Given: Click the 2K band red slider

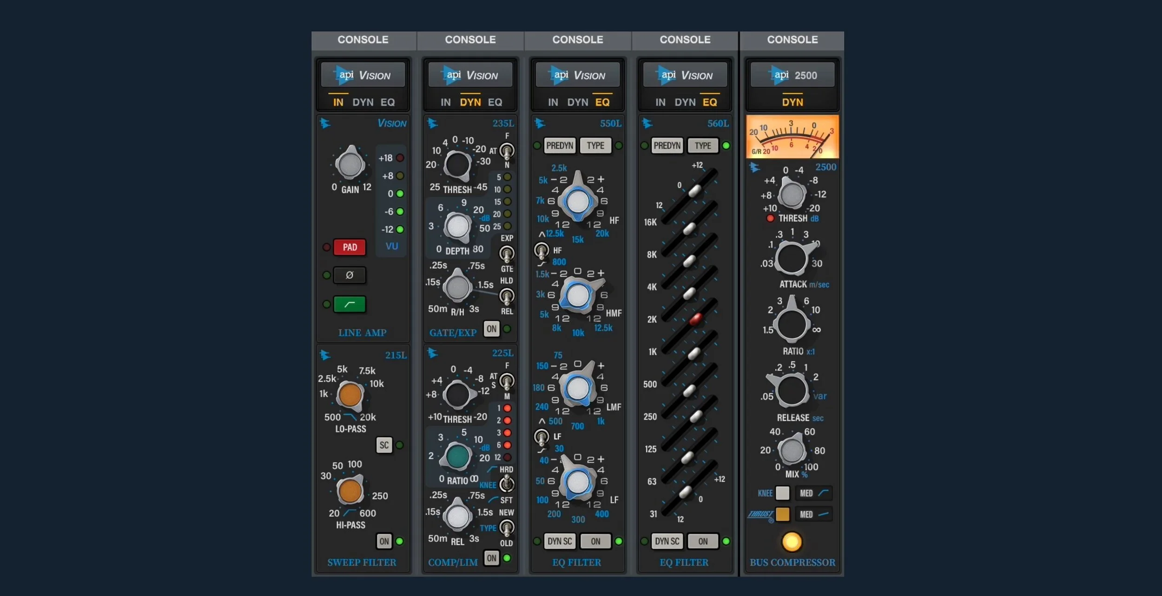Looking at the screenshot, I should pyautogui.click(x=695, y=319).
